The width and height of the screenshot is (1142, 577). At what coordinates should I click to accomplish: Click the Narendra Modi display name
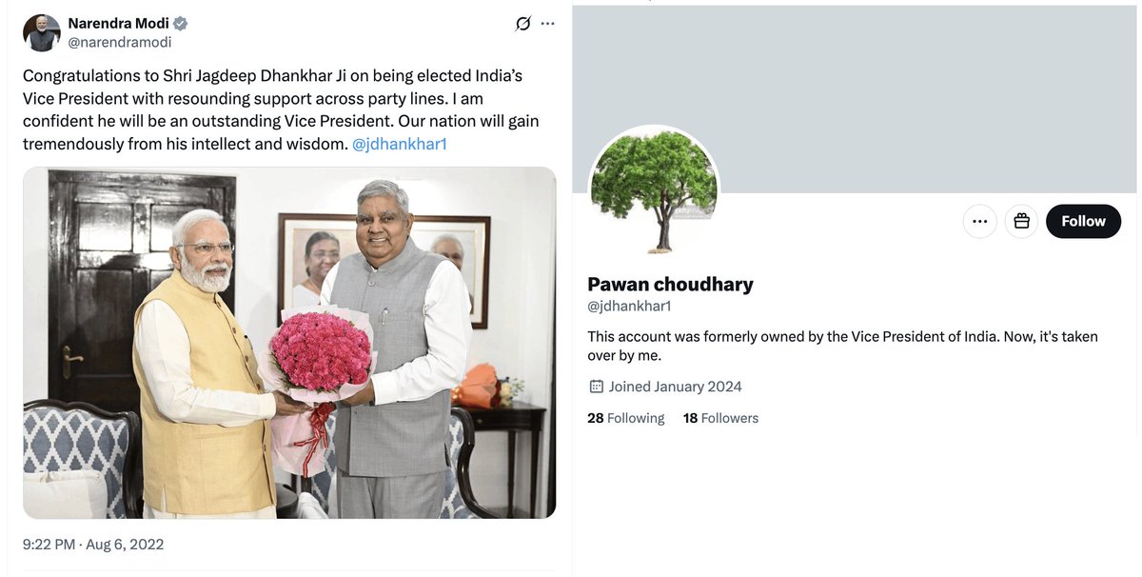[x=118, y=24]
